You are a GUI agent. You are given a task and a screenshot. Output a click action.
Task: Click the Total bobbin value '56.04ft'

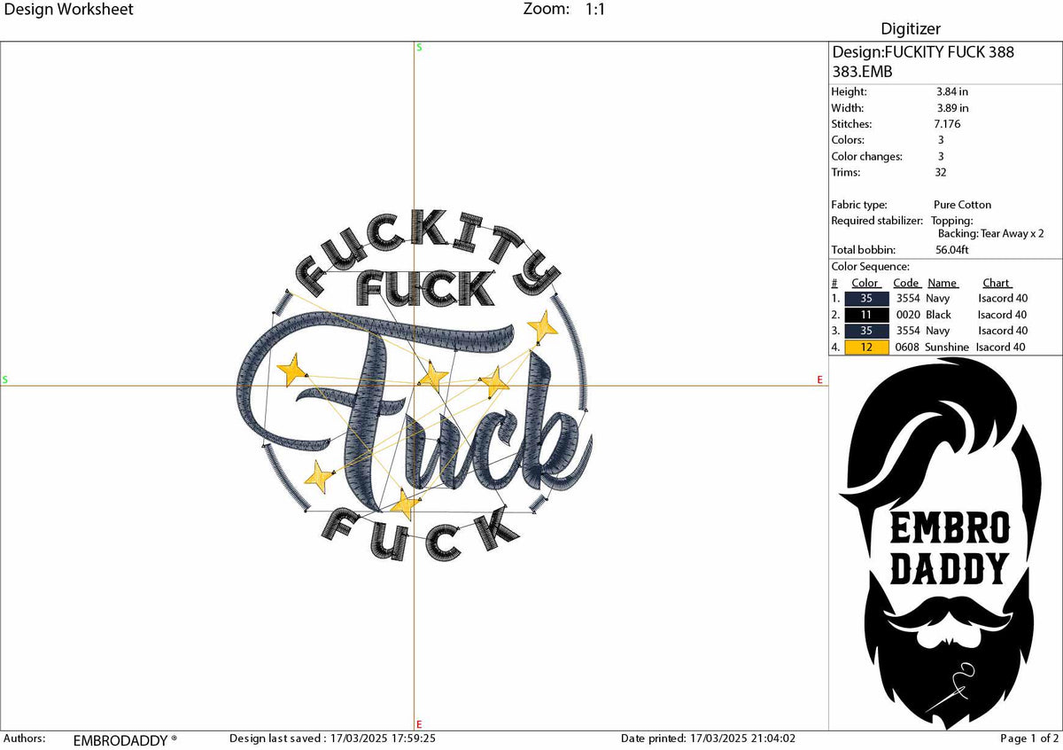pyautogui.click(x=954, y=250)
